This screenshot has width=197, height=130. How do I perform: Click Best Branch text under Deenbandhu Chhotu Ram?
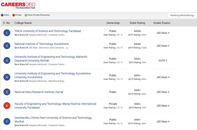(40, 125)
